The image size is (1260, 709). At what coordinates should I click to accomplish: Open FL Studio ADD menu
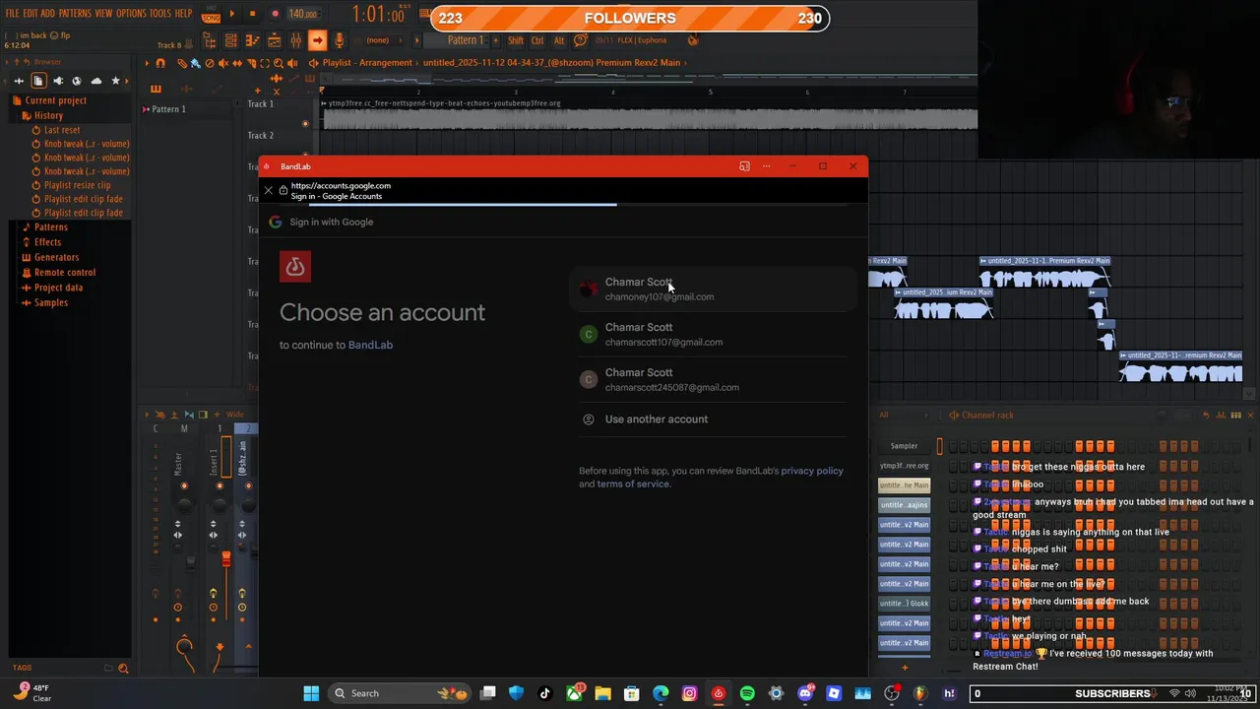[47, 14]
